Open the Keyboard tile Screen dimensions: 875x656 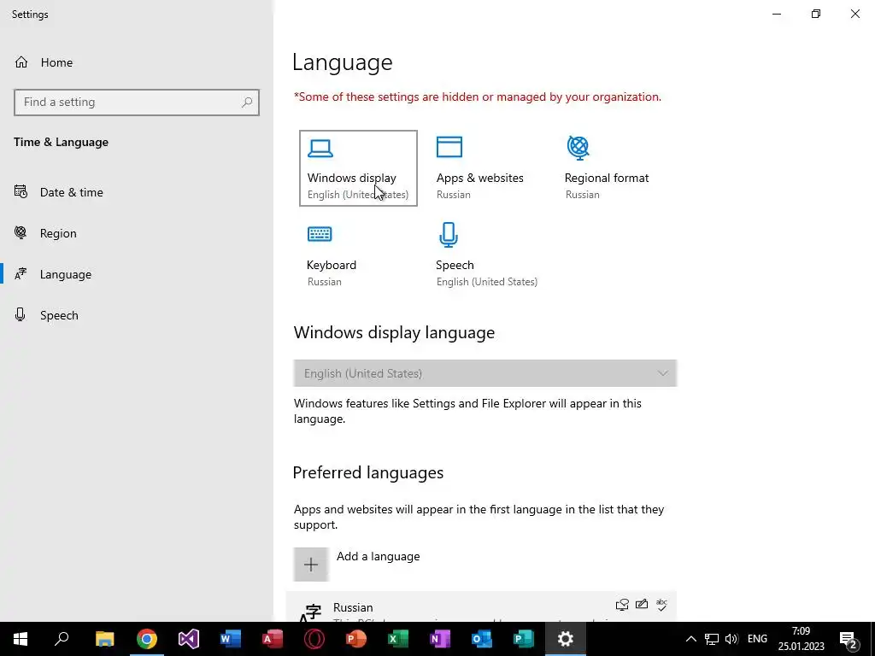click(358, 255)
